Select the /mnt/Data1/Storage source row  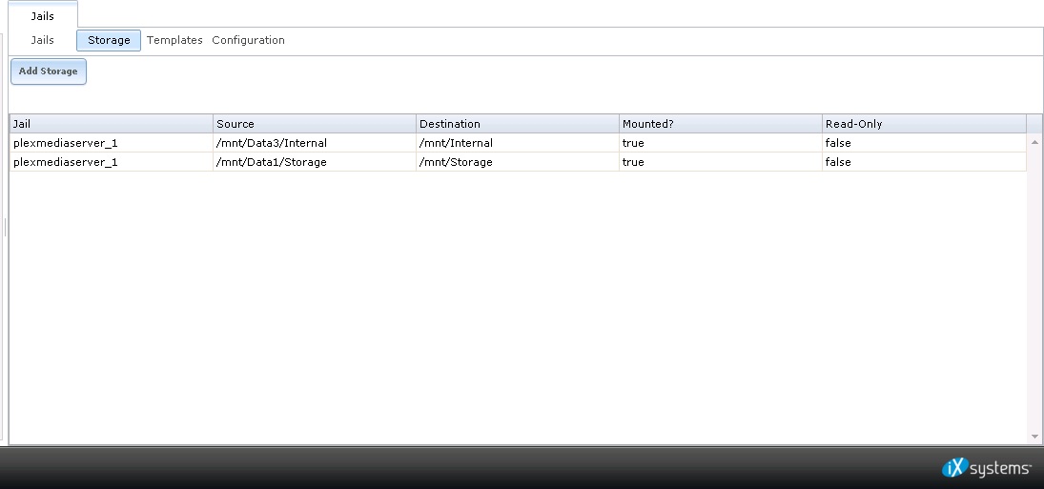518,162
